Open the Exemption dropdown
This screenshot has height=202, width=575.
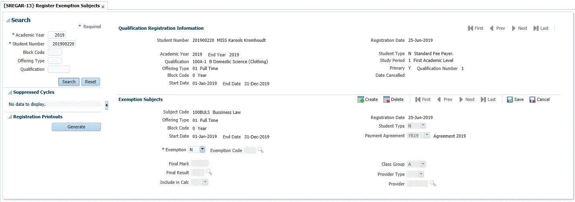click(x=202, y=150)
